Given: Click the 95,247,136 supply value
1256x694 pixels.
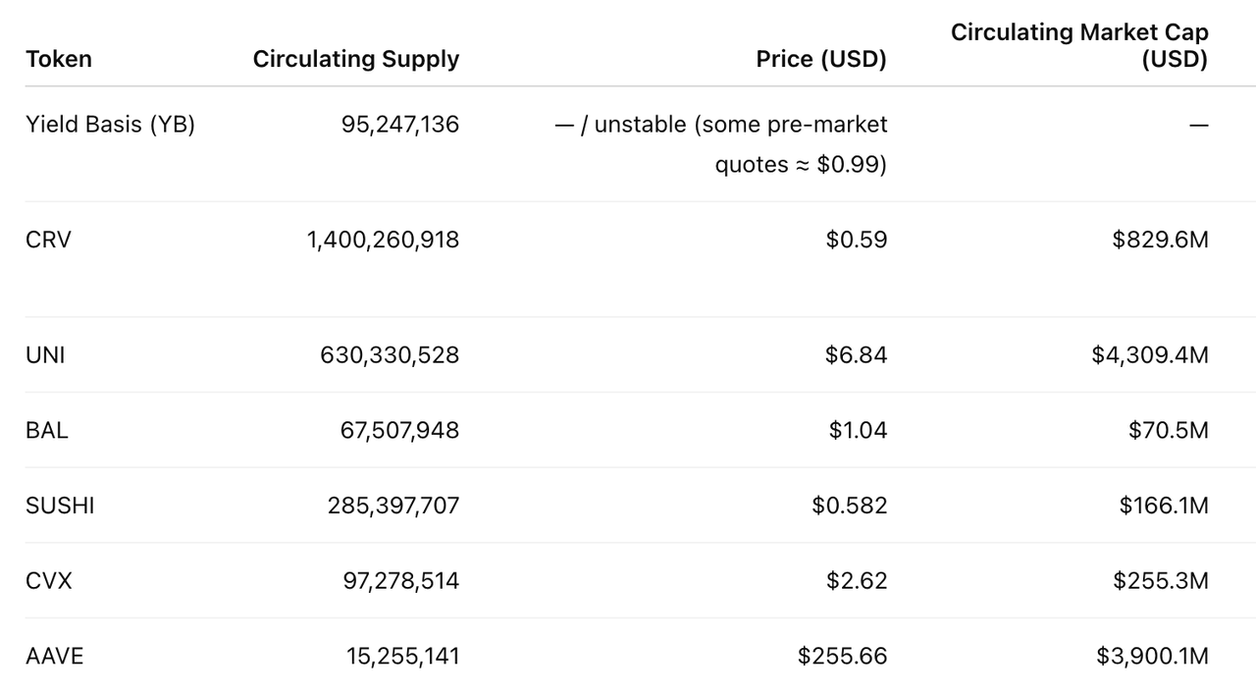Looking at the screenshot, I should (399, 125).
